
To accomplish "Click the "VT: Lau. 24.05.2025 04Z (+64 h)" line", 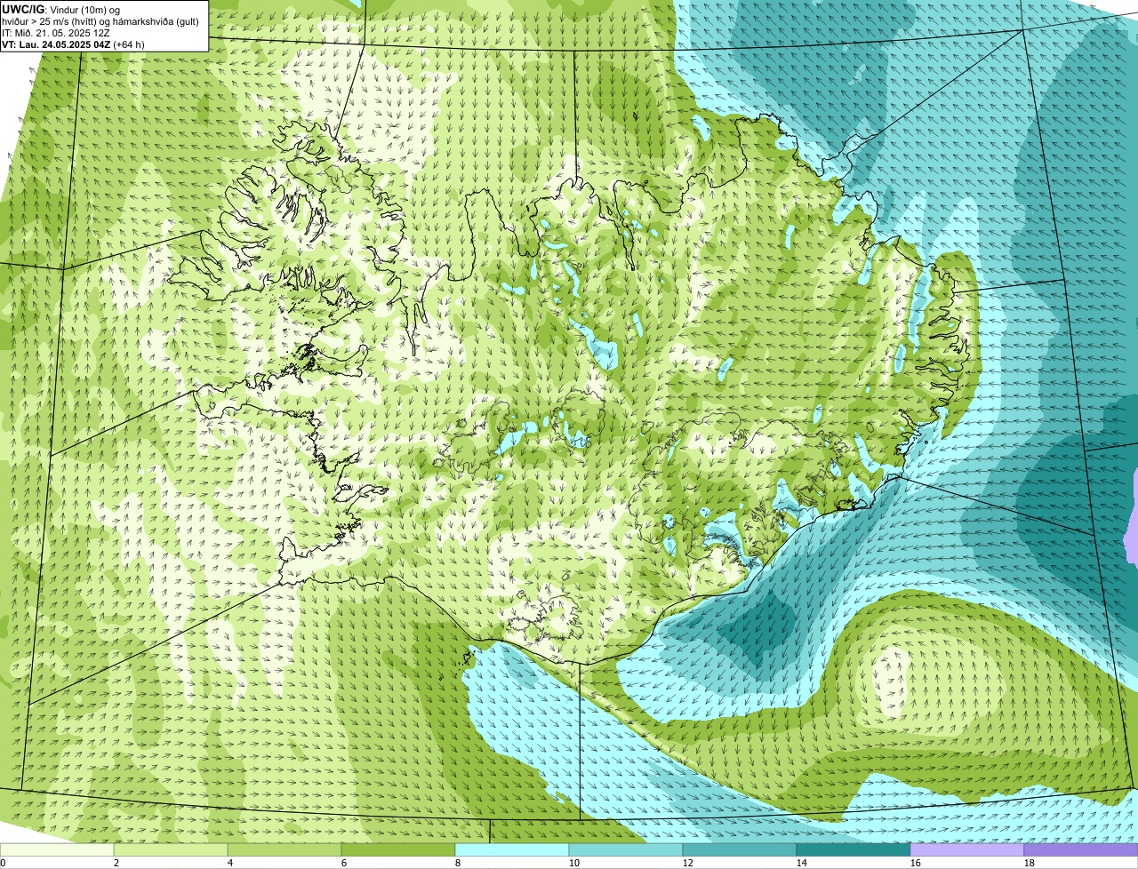I will 73,44.
